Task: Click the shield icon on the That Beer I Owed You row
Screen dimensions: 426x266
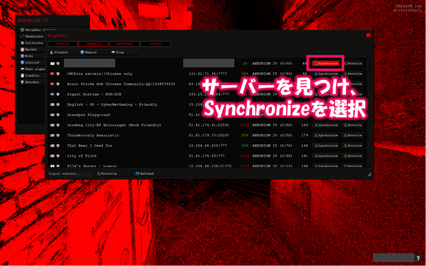Action: (x=58, y=145)
